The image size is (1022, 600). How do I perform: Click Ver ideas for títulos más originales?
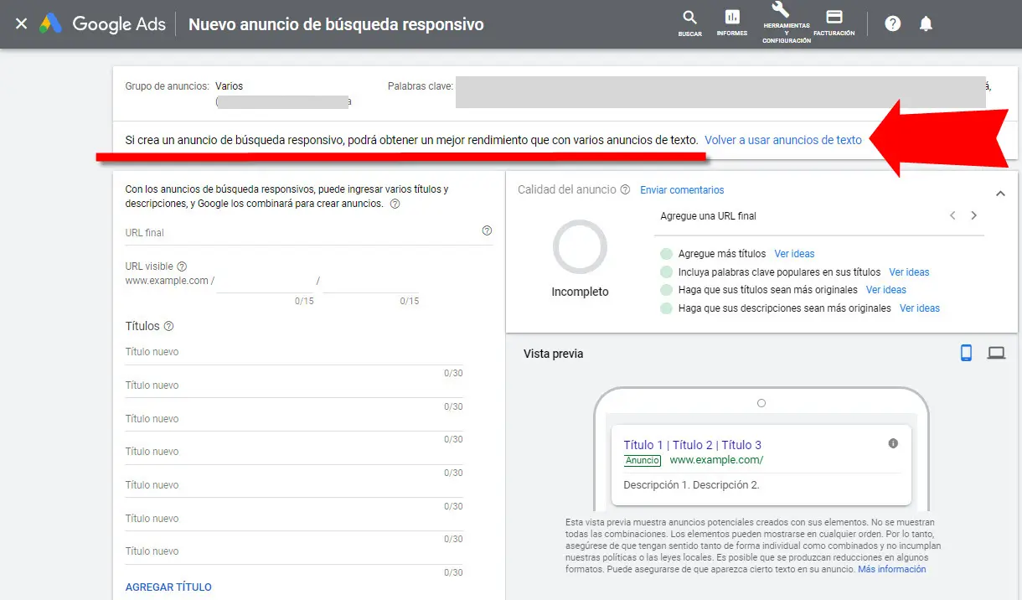coord(886,290)
